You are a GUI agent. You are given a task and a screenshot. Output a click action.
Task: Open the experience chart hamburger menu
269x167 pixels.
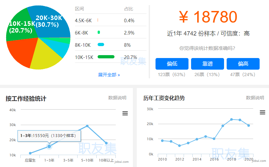(125, 113)
